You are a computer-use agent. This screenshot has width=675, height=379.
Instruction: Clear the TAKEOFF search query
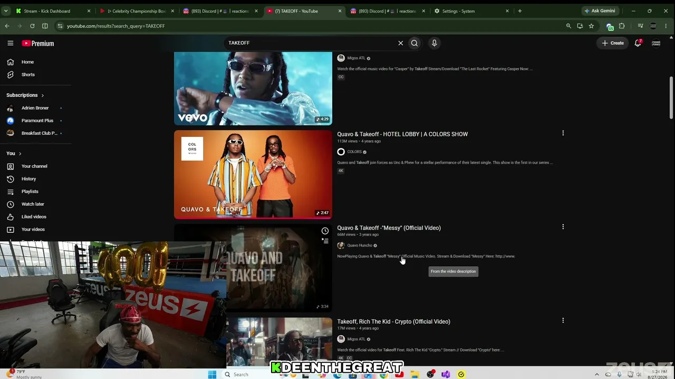(x=401, y=43)
